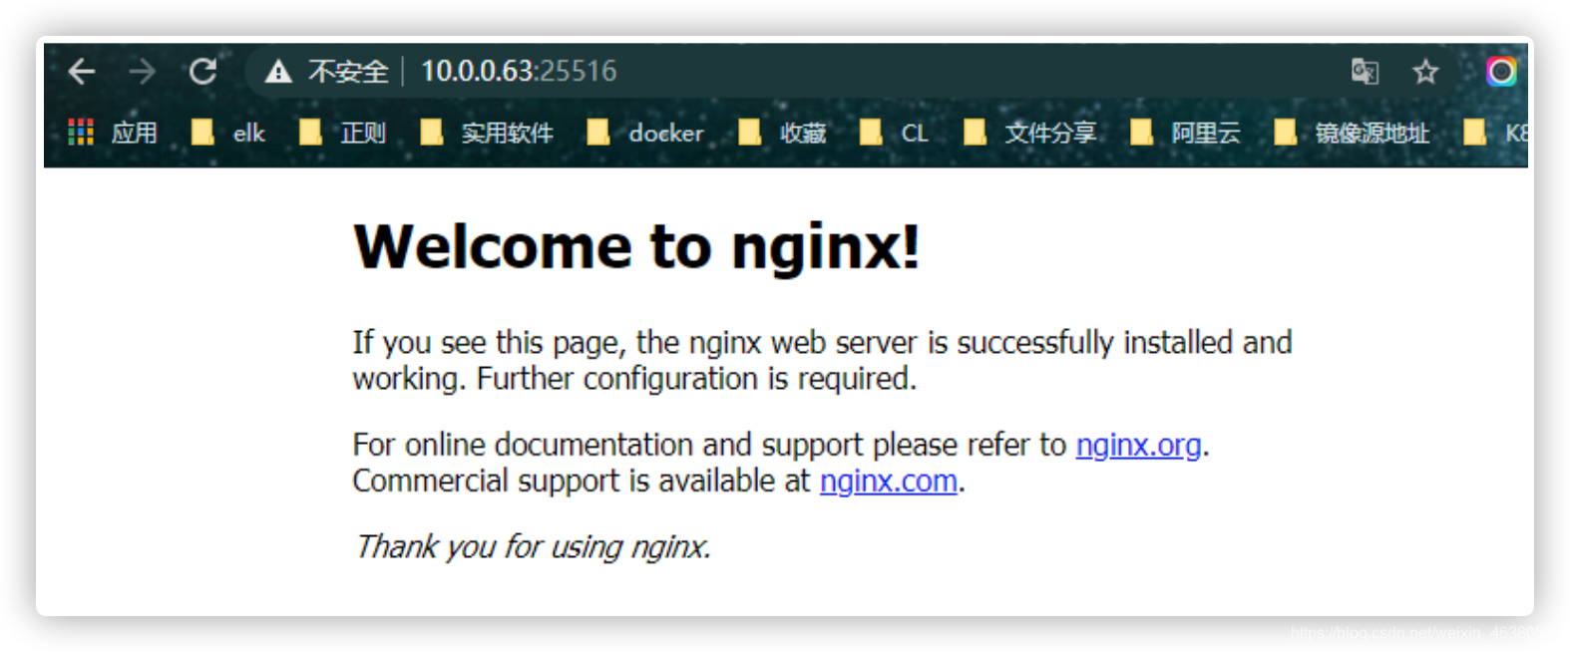1570x652 pixels.
Task: Click the line 'working. Further configuration is required.'
Action: pyautogui.click(x=634, y=379)
